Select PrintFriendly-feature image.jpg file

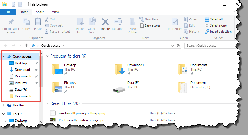[x=81, y=120]
